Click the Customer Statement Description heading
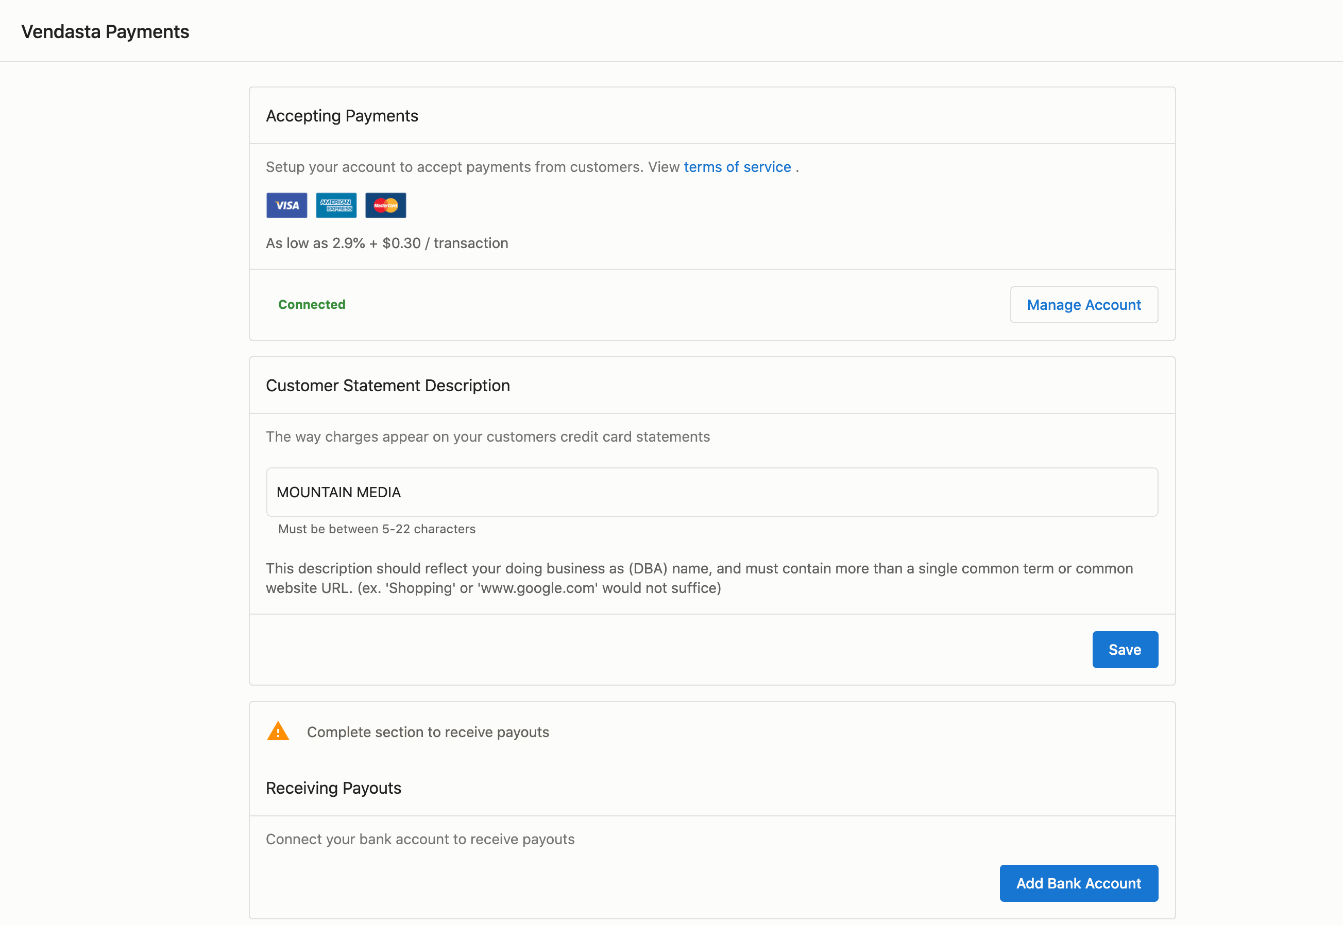This screenshot has width=1343, height=925. 388,386
